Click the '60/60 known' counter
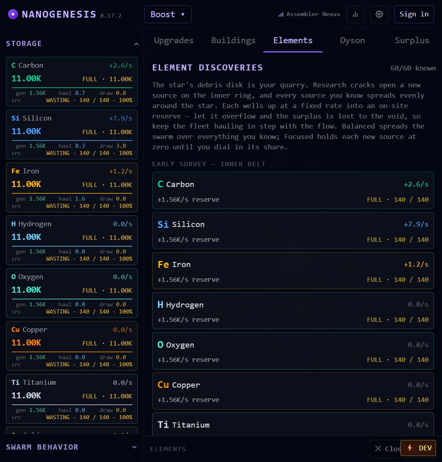Screen dimensions: 442x462 (x=413, y=68)
